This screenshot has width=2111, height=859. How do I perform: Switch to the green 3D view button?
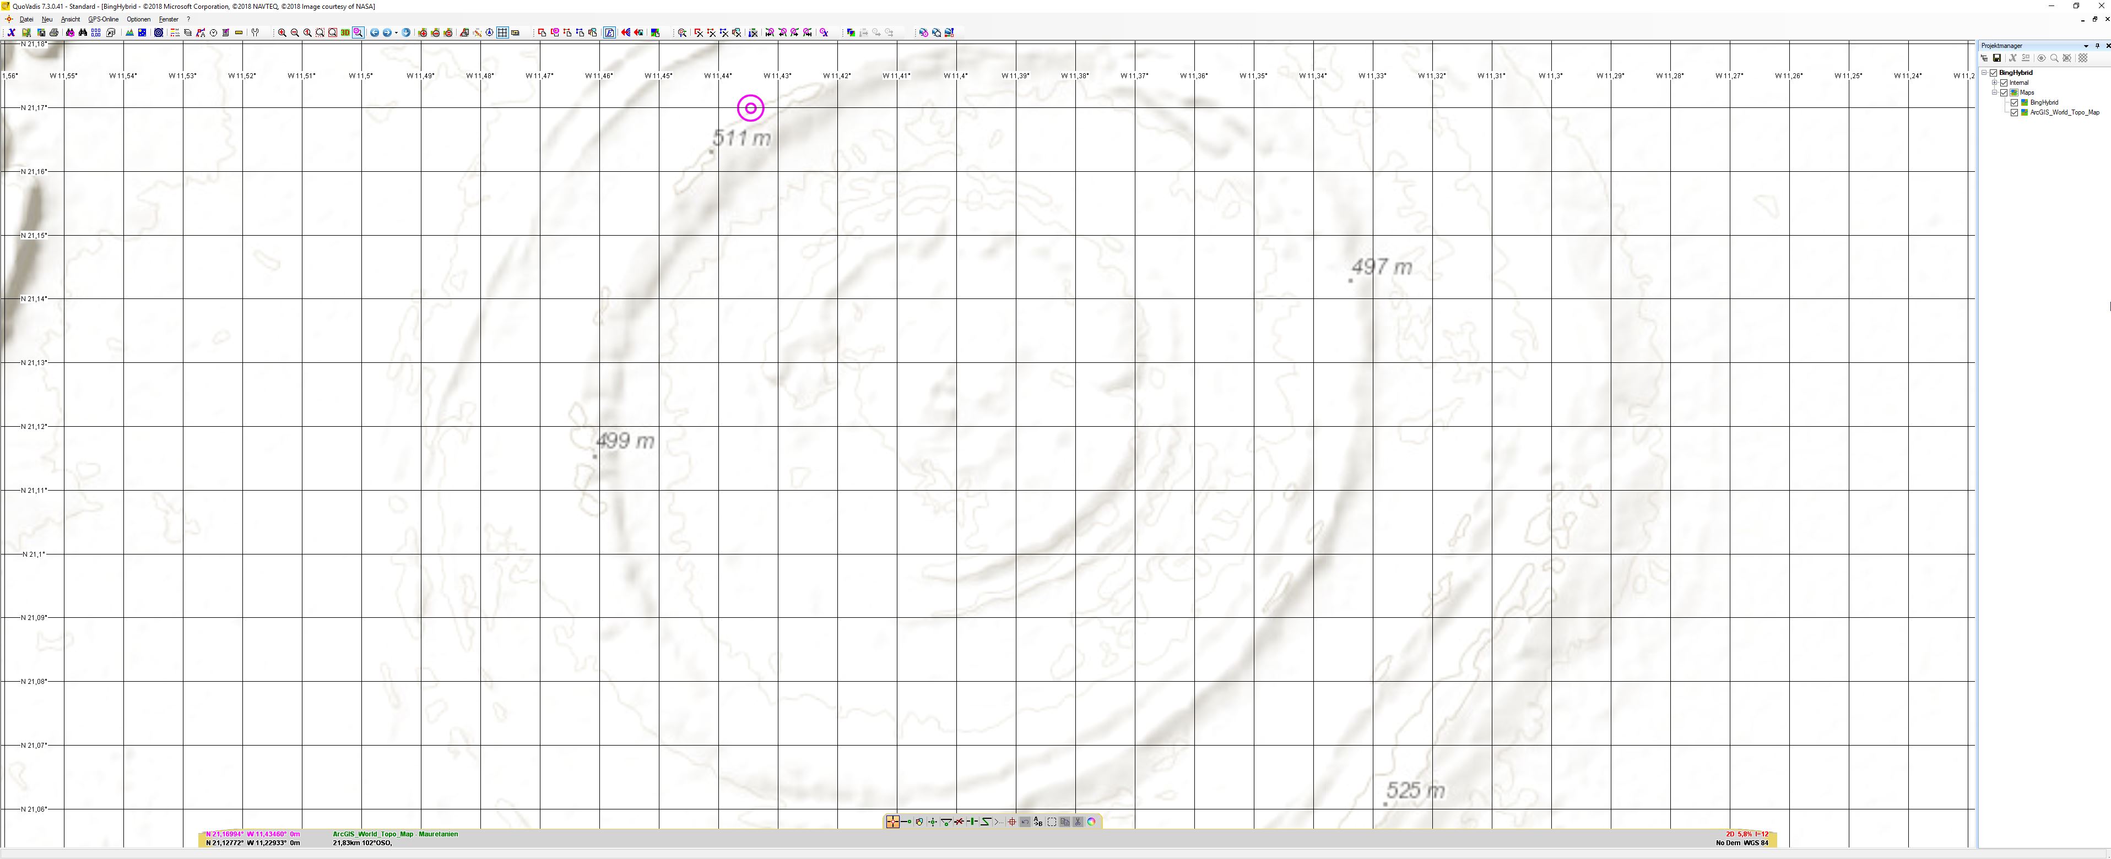coord(345,32)
